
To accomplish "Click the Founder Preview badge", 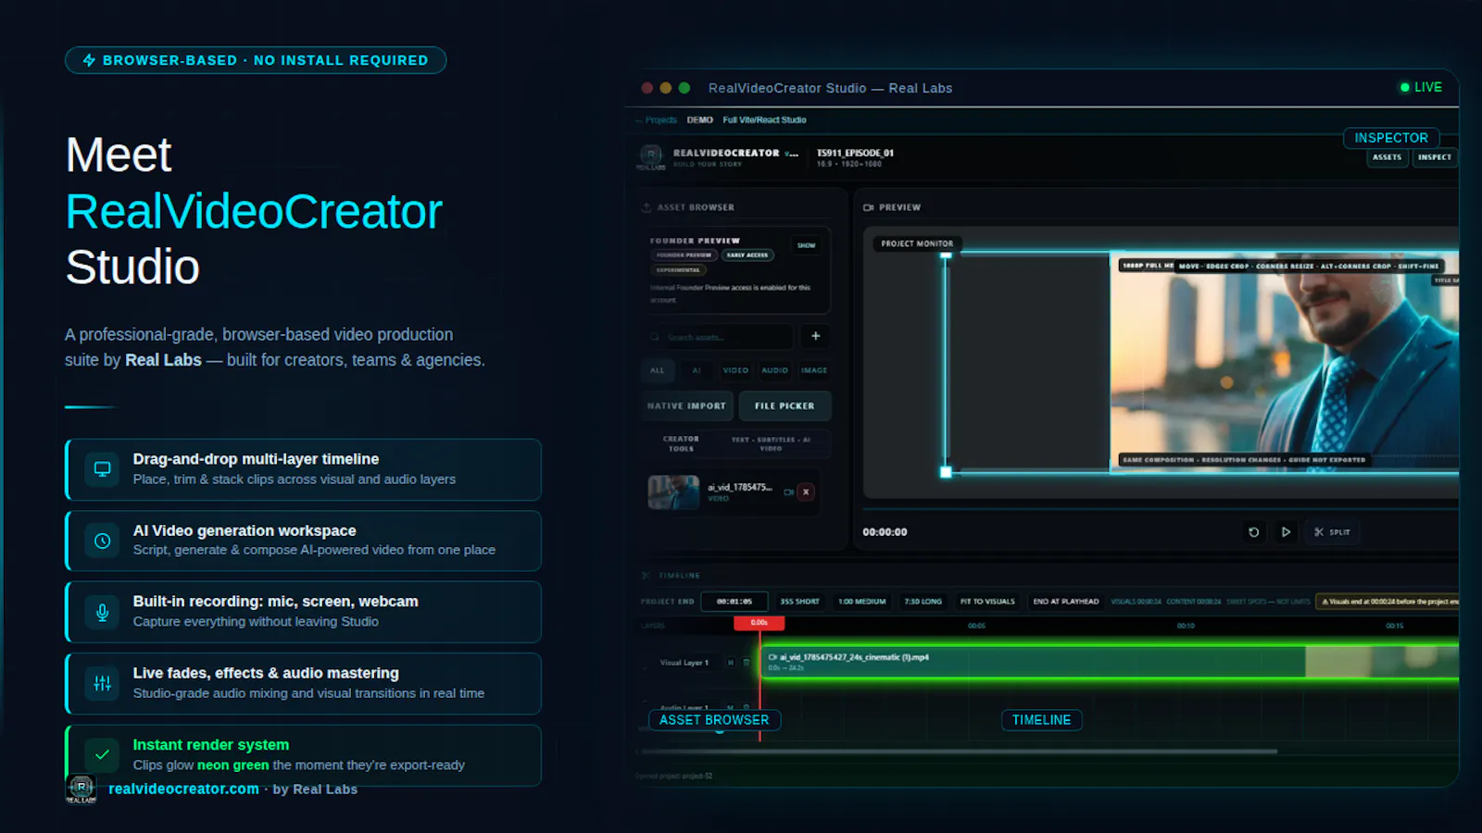I will [x=684, y=255].
